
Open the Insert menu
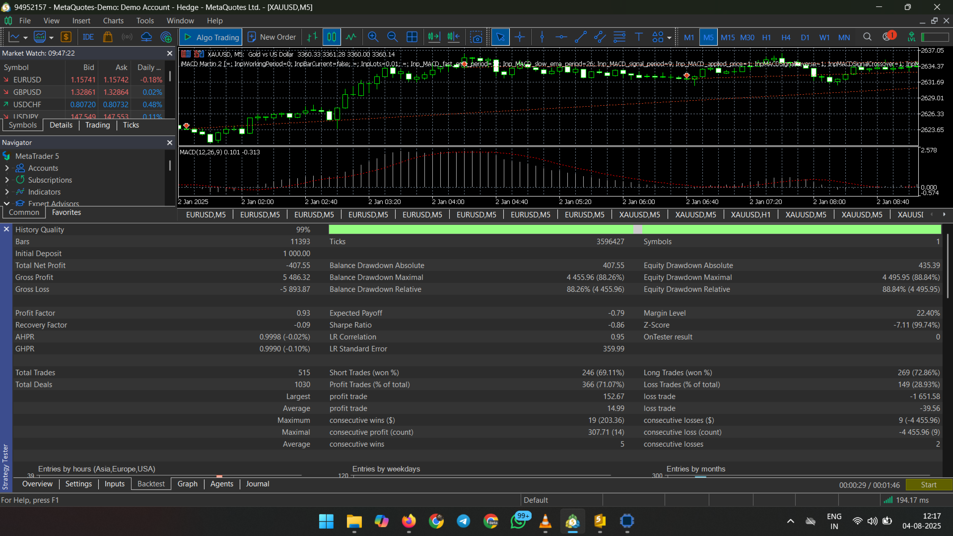[81, 21]
